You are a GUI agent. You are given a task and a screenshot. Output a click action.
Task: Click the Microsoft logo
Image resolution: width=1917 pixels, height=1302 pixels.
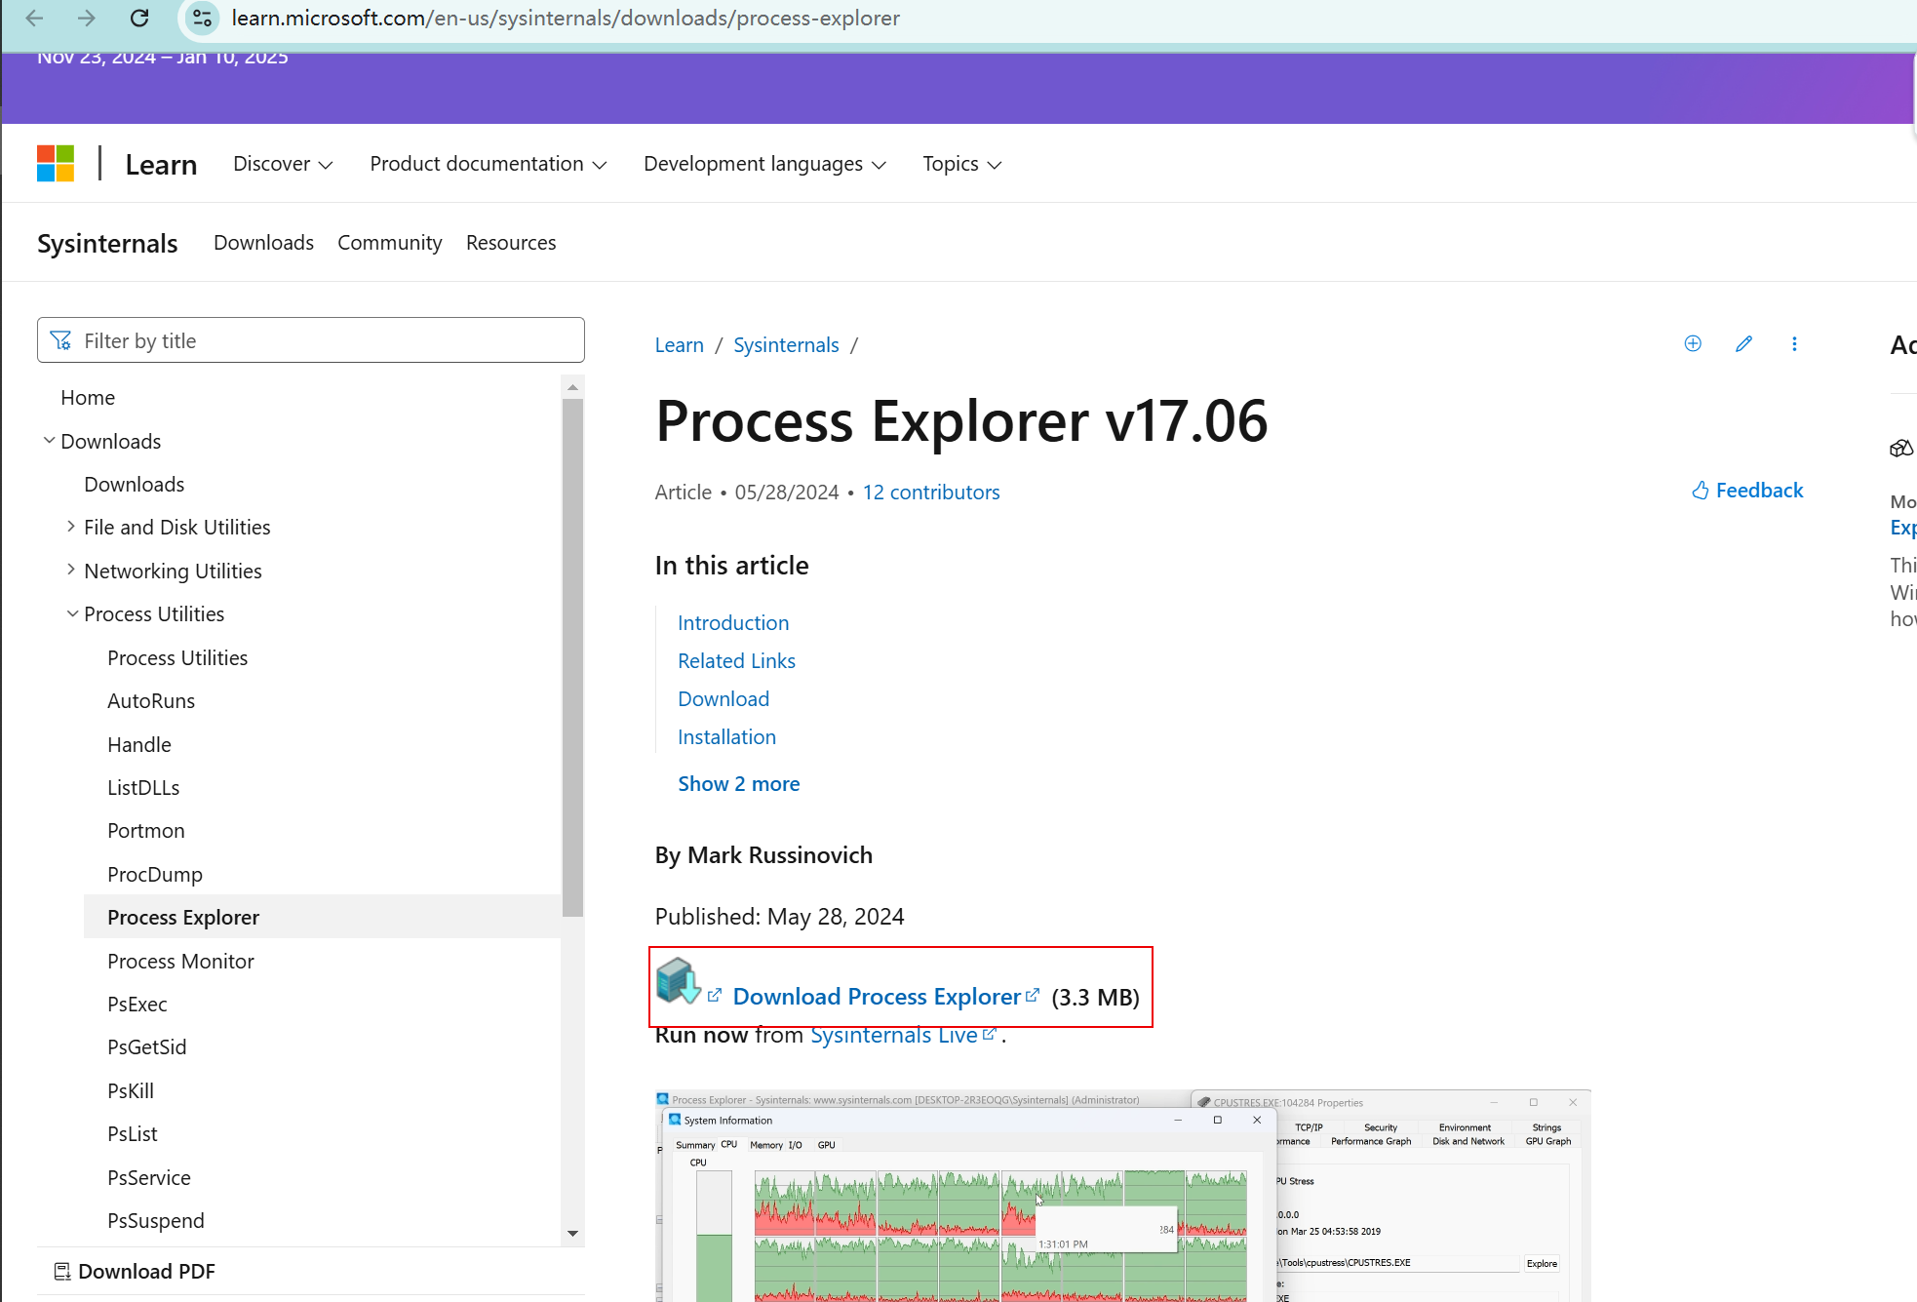(56, 164)
